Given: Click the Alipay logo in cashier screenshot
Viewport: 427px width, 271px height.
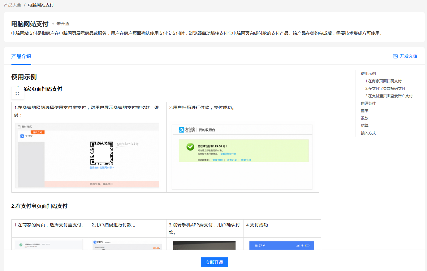Looking at the screenshot, I should coord(187,130).
